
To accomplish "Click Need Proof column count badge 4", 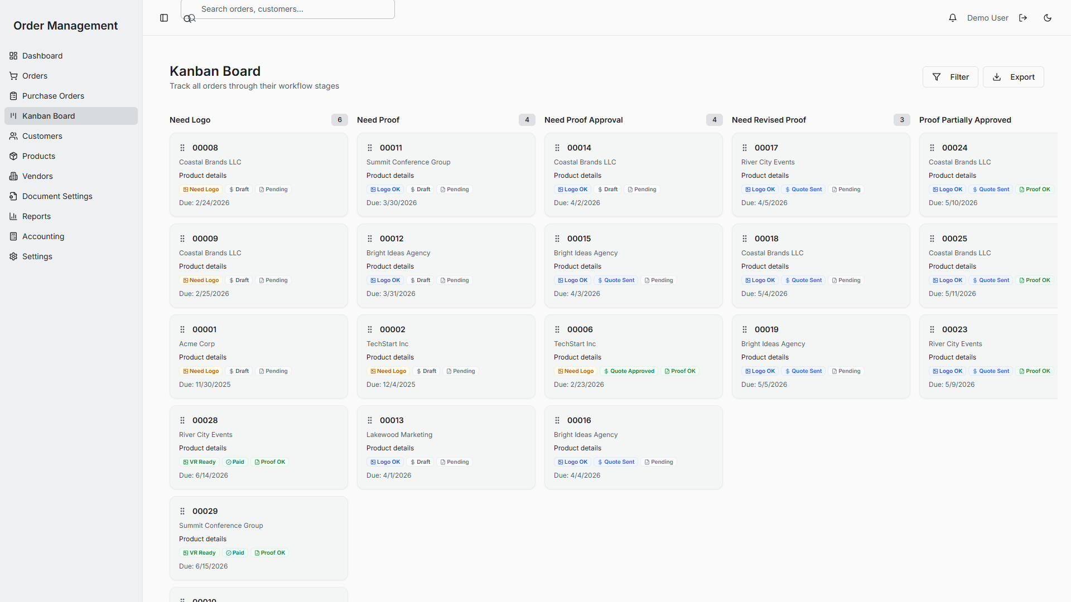I will click(x=527, y=120).
